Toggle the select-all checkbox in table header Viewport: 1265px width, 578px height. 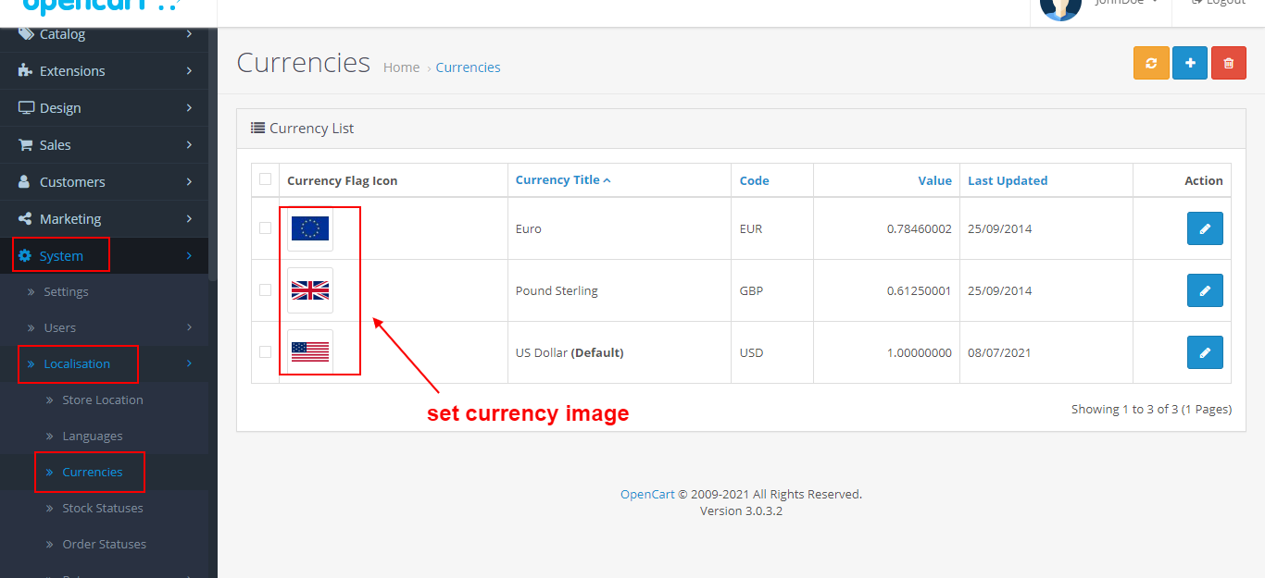[x=266, y=178]
